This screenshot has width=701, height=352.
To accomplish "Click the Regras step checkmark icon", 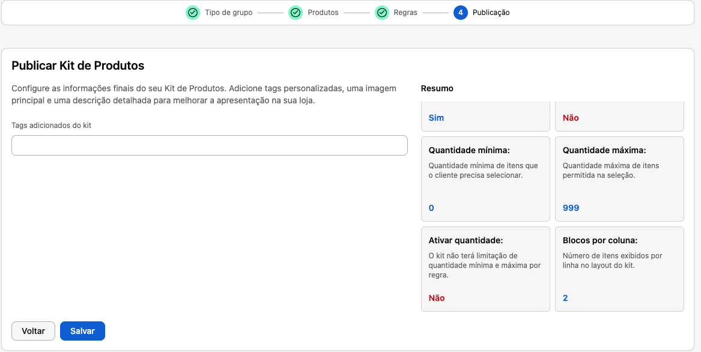I will [x=382, y=13].
